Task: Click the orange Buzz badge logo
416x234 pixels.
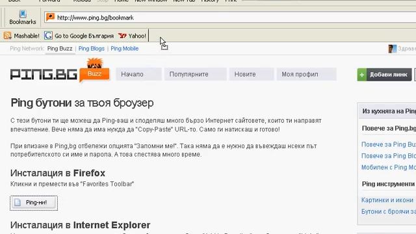Action: 95,70
